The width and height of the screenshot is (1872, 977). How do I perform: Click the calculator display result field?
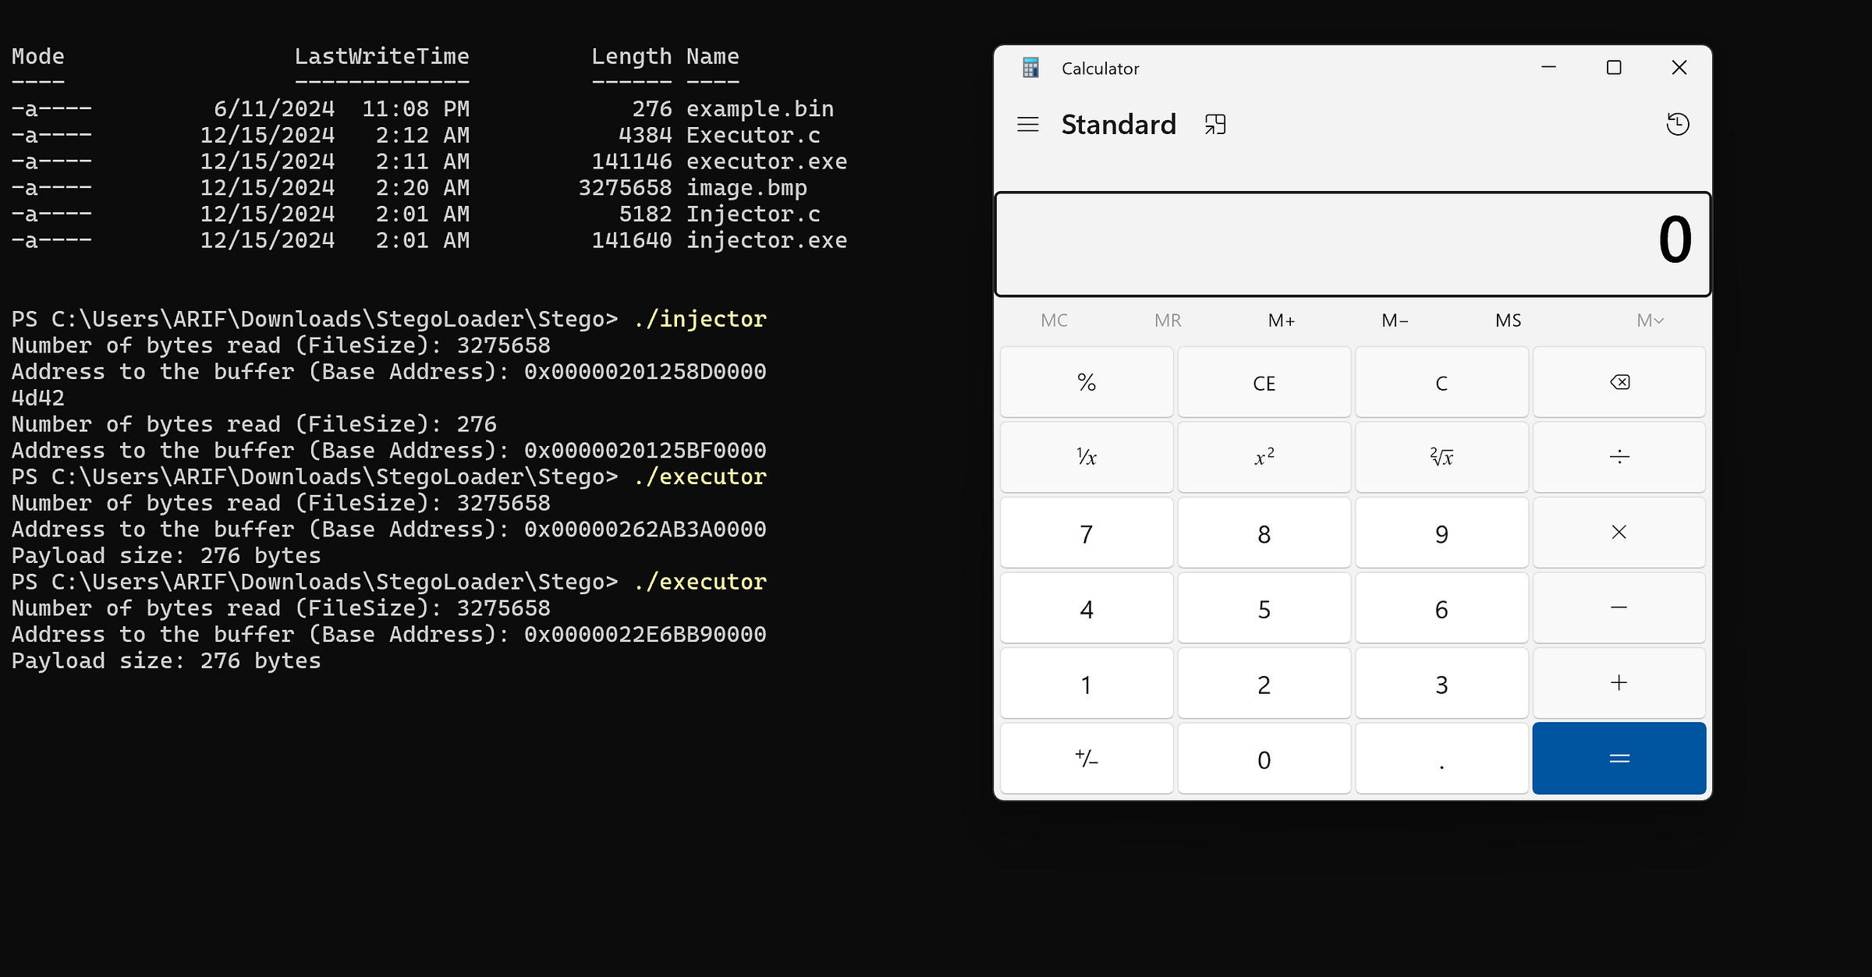(1353, 244)
